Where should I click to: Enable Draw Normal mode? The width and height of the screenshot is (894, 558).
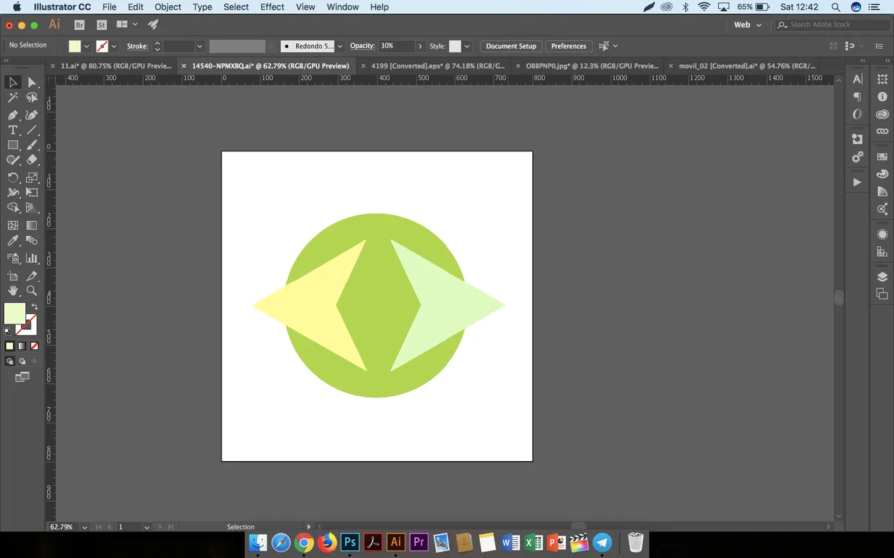(10, 361)
